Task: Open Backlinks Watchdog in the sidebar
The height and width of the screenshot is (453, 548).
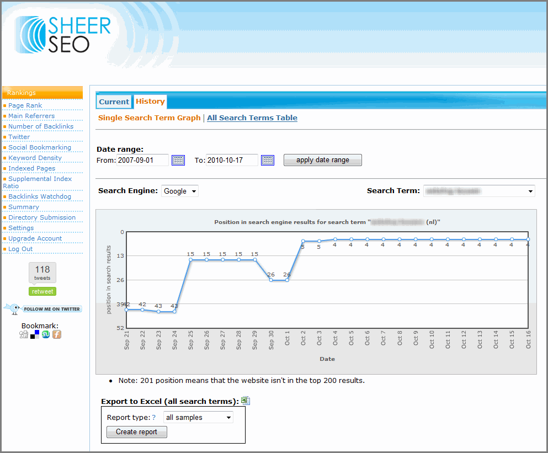Action: click(40, 196)
